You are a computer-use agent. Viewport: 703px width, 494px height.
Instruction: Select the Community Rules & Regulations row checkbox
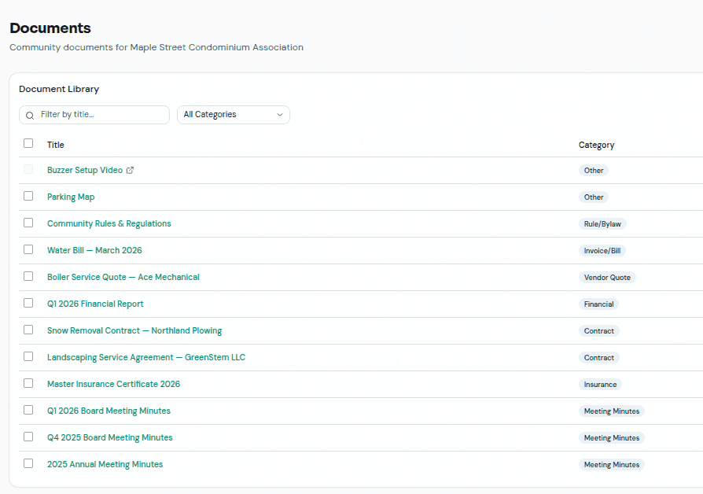[x=28, y=223]
